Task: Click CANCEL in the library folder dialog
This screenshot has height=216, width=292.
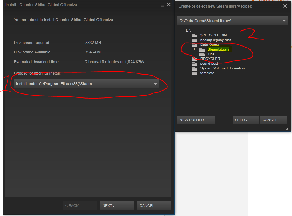Action: point(273,120)
